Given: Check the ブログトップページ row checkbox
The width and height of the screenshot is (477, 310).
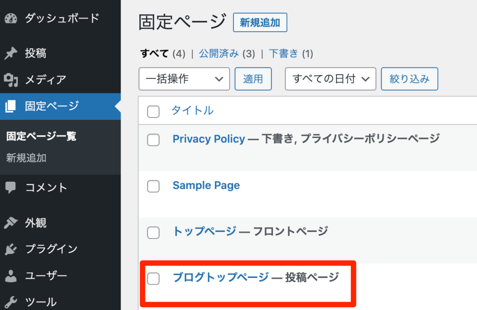Looking at the screenshot, I should pos(153,279).
